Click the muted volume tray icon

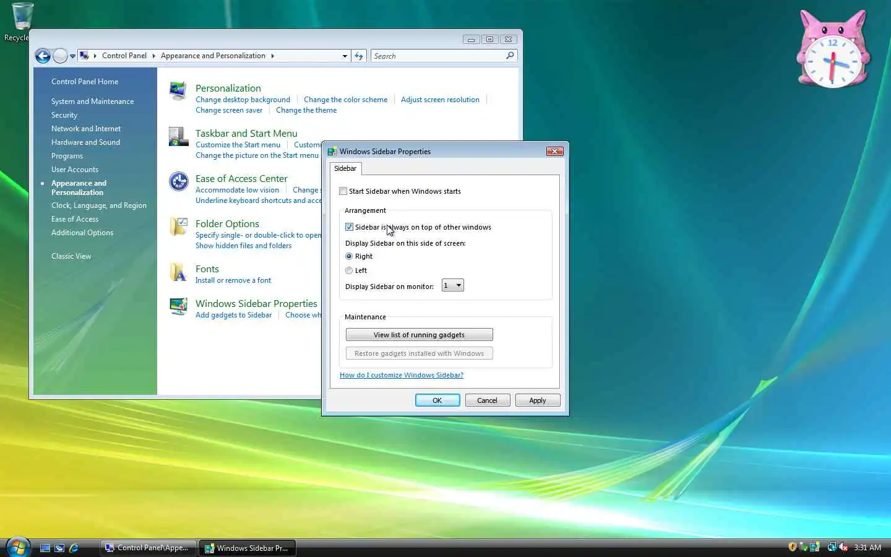(x=843, y=547)
